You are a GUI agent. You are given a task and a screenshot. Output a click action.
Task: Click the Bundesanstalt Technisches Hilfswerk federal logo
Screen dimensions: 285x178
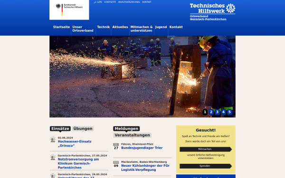(69, 9)
